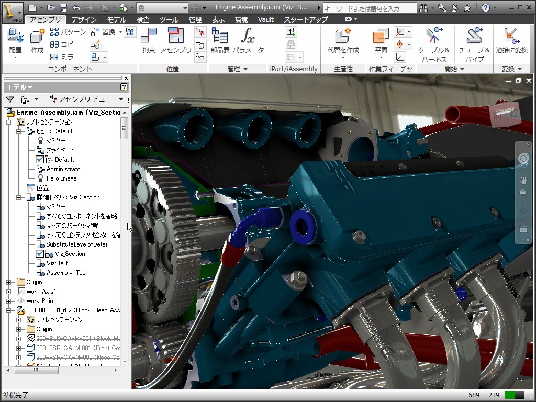Collapse the 詳細レベル : Viz_Section node
The image size is (536, 402).
(19, 197)
